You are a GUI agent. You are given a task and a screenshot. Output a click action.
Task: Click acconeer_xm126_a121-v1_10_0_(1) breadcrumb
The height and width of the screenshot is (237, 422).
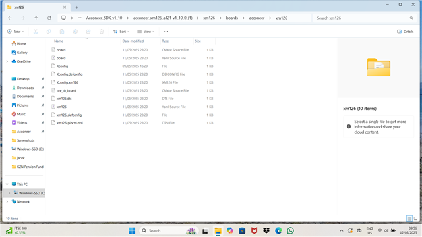[163, 18]
